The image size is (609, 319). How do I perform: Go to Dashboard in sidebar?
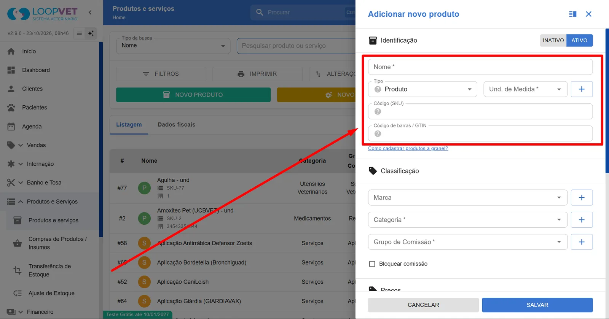click(x=36, y=70)
